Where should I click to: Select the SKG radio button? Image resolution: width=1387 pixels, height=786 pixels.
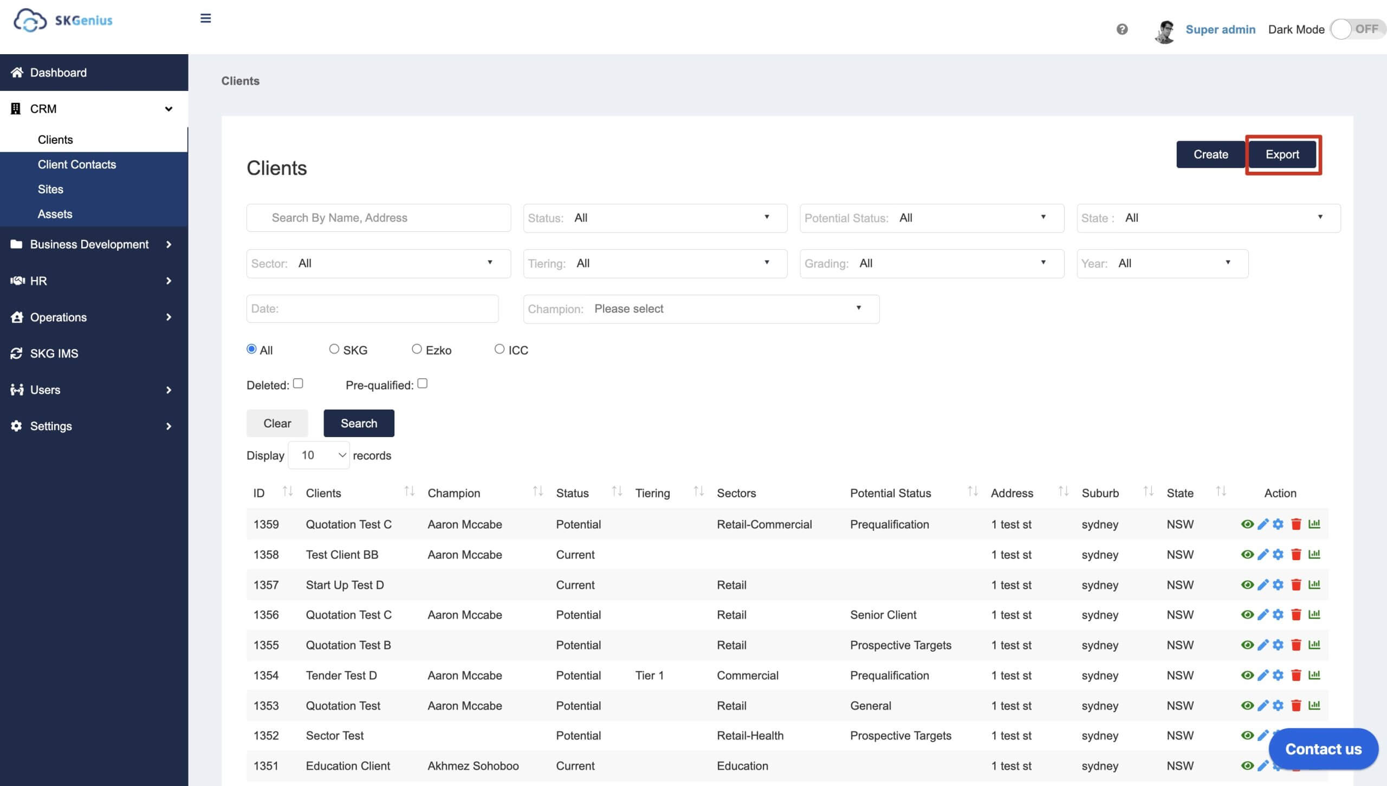pos(334,349)
